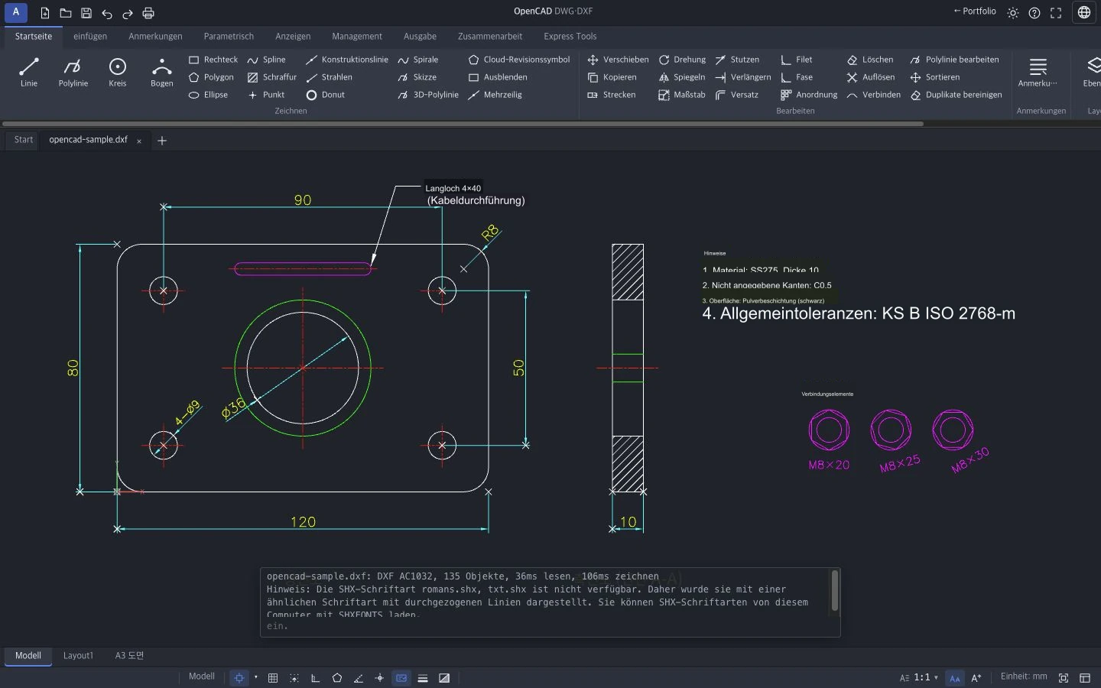This screenshot has width=1101, height=688.
Task: Undo the last action
Action: click(107, 13)
